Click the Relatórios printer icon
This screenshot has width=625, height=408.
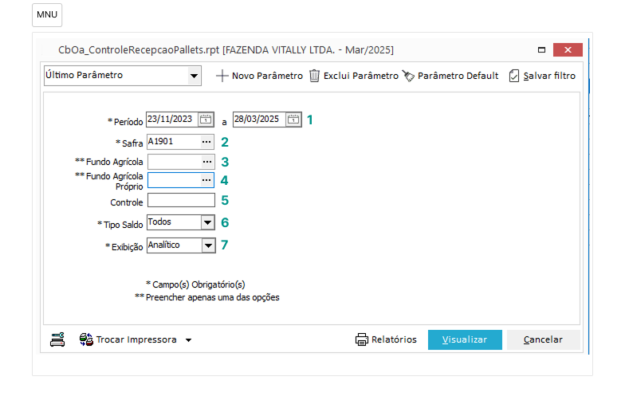click(x=362, y=339)
